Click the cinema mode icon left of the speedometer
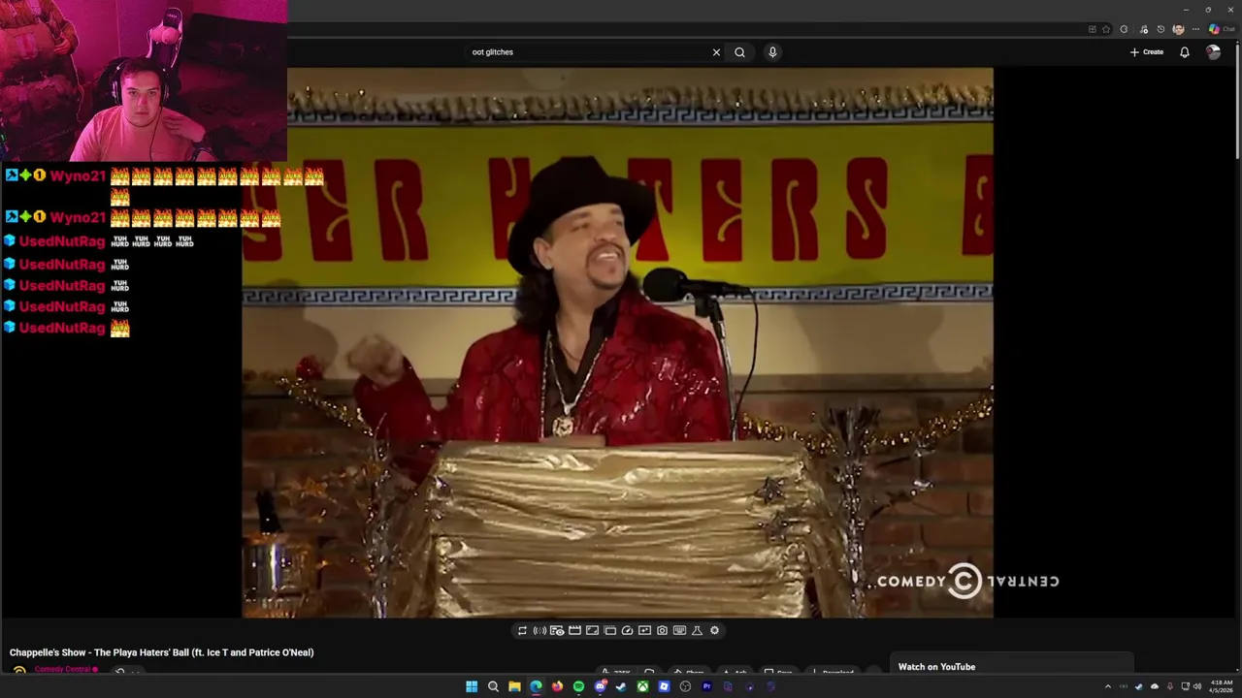The image size is (1242, 698). coord(609,630)
